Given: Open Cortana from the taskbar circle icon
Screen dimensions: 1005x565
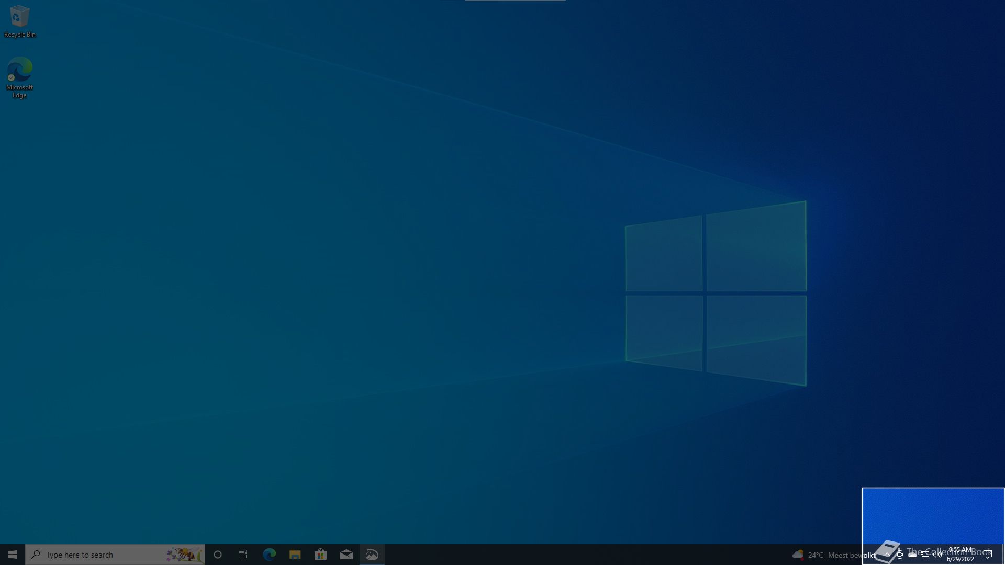Looking at the screenshot, I should click(x=218, y=555).
